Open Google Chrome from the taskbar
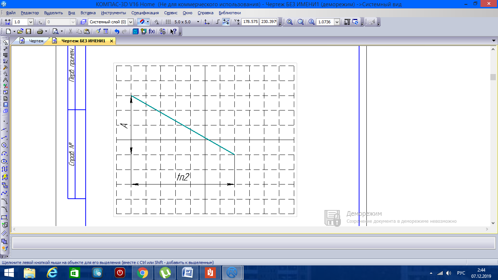Viewport: 498px width, 280px height. pos(142,272)
